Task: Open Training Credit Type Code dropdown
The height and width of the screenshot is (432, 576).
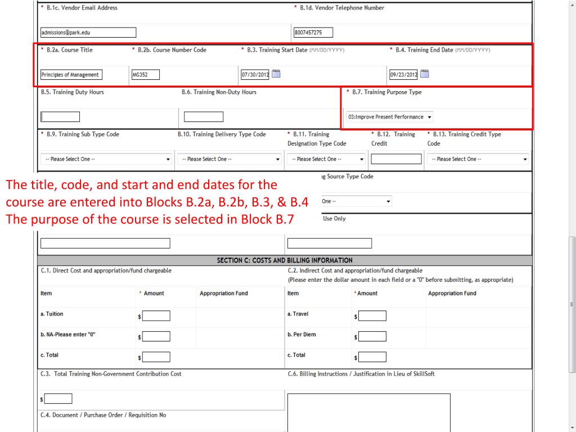Action: coord(478,159)
